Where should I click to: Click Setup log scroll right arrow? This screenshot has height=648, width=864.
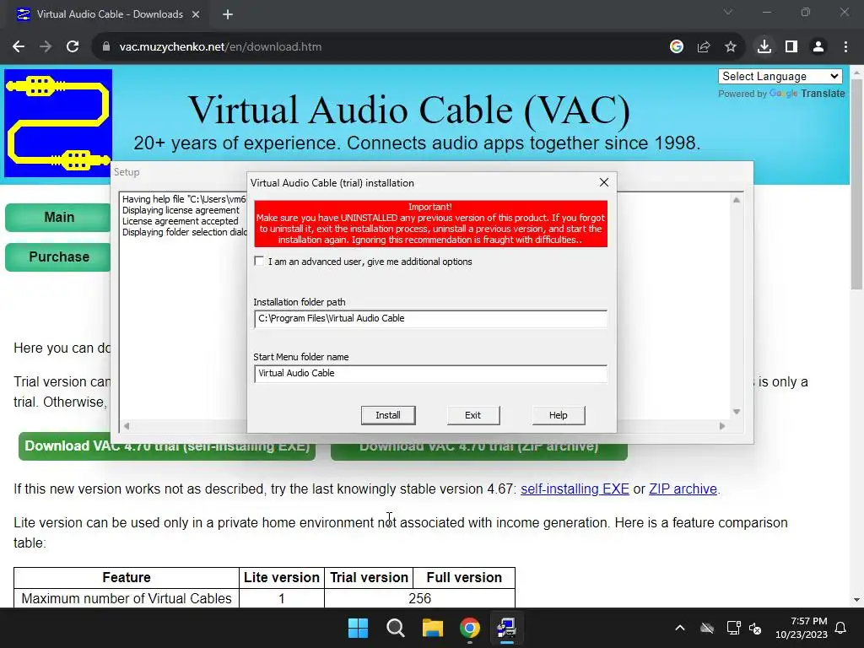[722, 425]
